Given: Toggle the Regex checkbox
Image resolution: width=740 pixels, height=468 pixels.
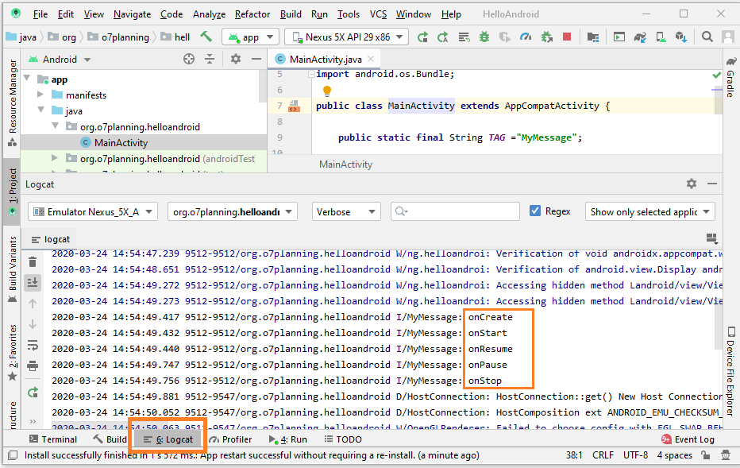Looking at the screenshot, I should pos(534,211).
